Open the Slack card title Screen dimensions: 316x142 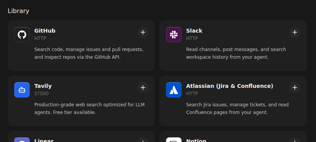(194, 31)
